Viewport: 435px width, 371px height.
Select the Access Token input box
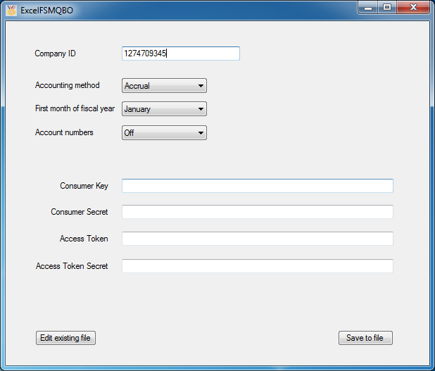(258, 239)
